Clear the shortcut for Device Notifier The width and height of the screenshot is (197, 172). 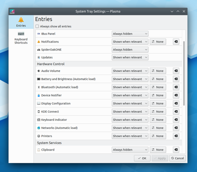(176, 95)
